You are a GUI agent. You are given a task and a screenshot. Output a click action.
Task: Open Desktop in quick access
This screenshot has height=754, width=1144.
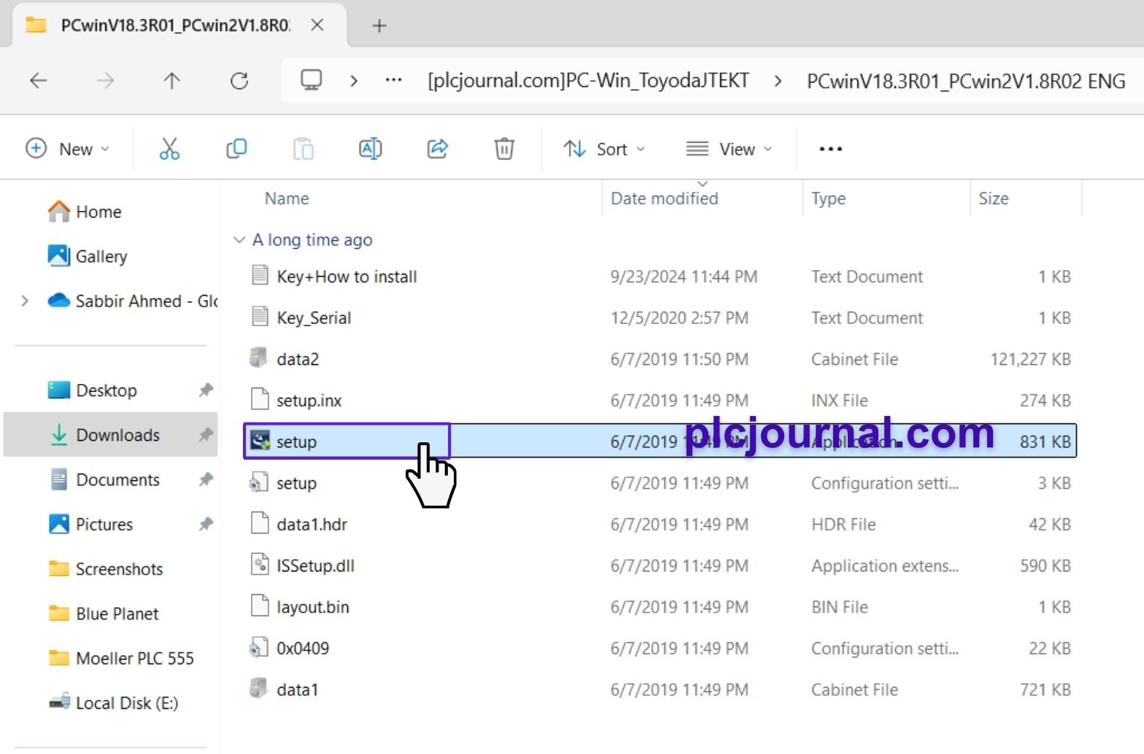point(92,391)
